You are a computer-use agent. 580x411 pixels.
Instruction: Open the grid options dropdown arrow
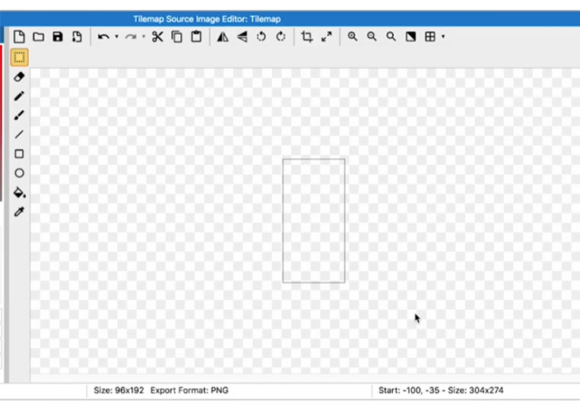tap(443, 36)
